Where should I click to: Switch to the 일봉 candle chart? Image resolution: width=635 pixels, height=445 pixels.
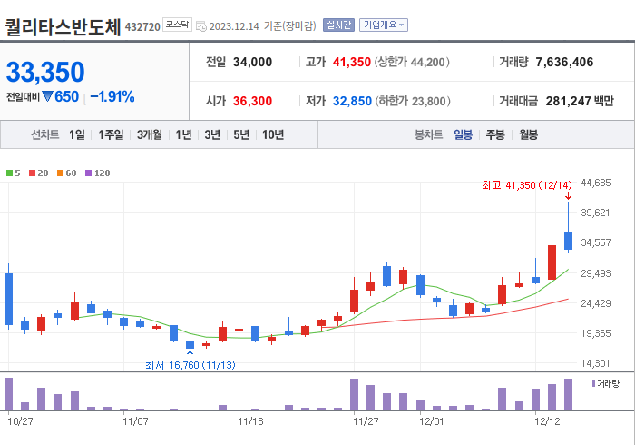click(x=463, y=134)
